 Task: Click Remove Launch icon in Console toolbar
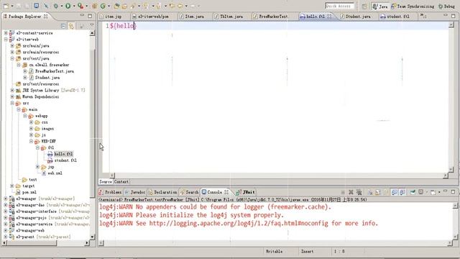[x=351, y=192]
